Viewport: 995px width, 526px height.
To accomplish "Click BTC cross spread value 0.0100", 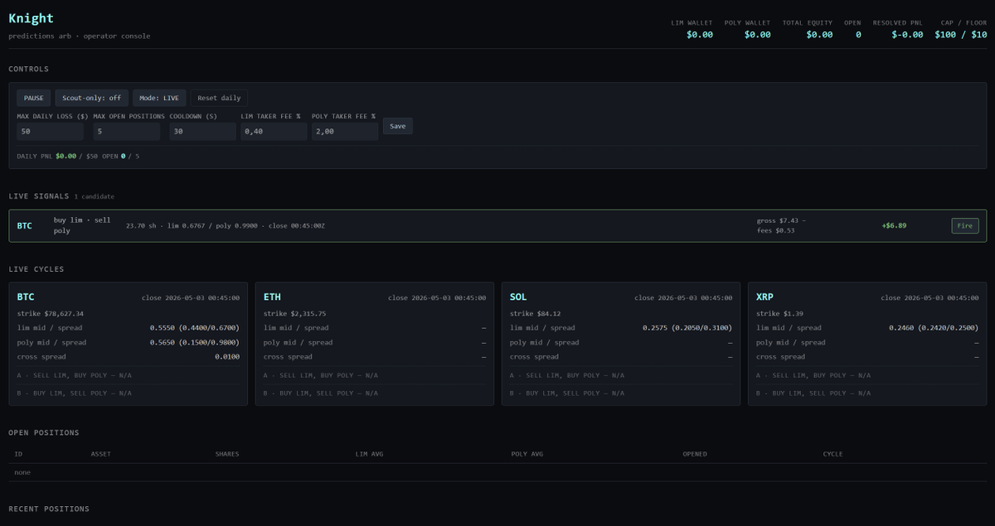I will point(226,357).
